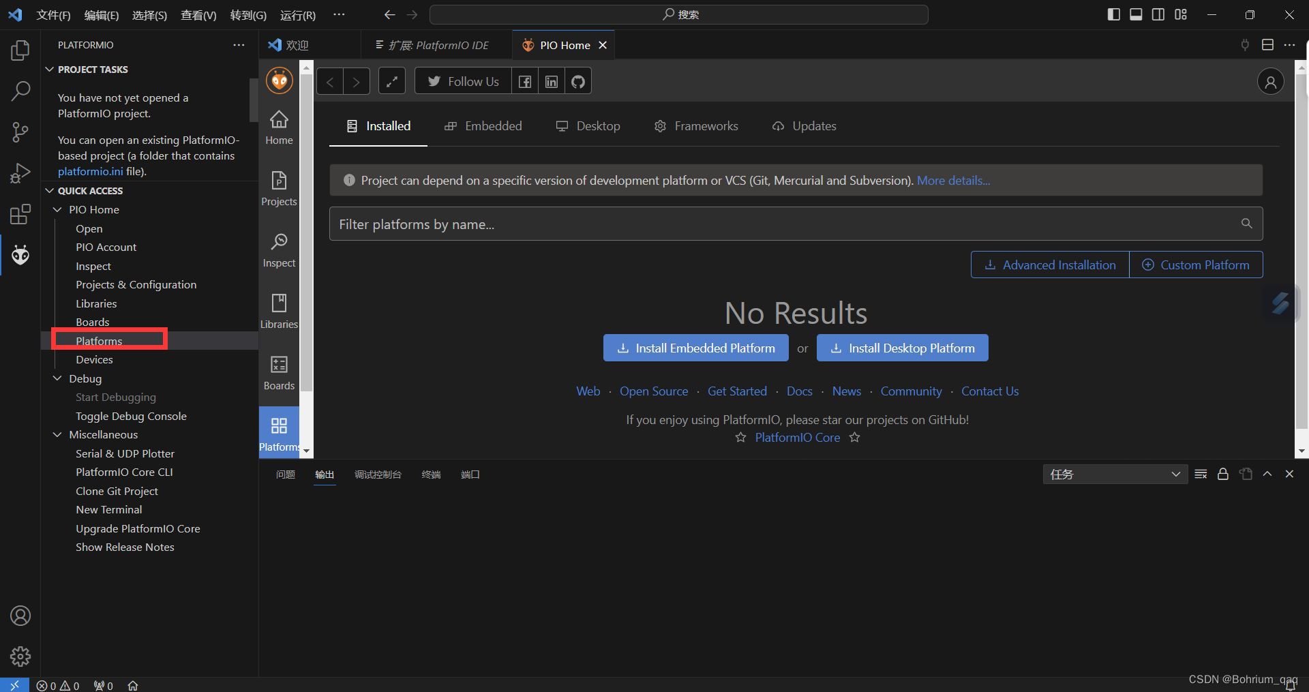Switch to the Embedded platforms tab
Image resolution: width=1309 pixels, height=692 pixels.
(483, 126)
